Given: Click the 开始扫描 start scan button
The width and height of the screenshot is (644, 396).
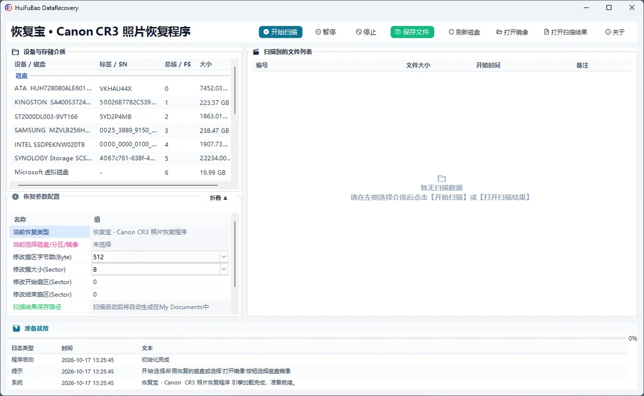Looking at the screenshot, I should click(x=281, y=32).
